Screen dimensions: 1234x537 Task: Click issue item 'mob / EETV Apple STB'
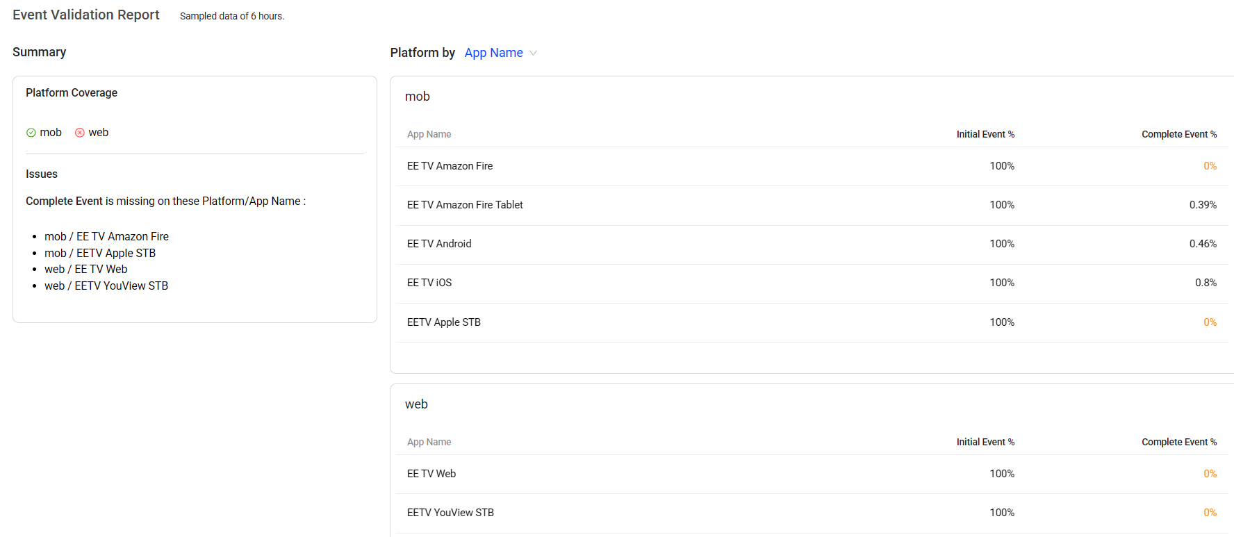pos(100,254)
